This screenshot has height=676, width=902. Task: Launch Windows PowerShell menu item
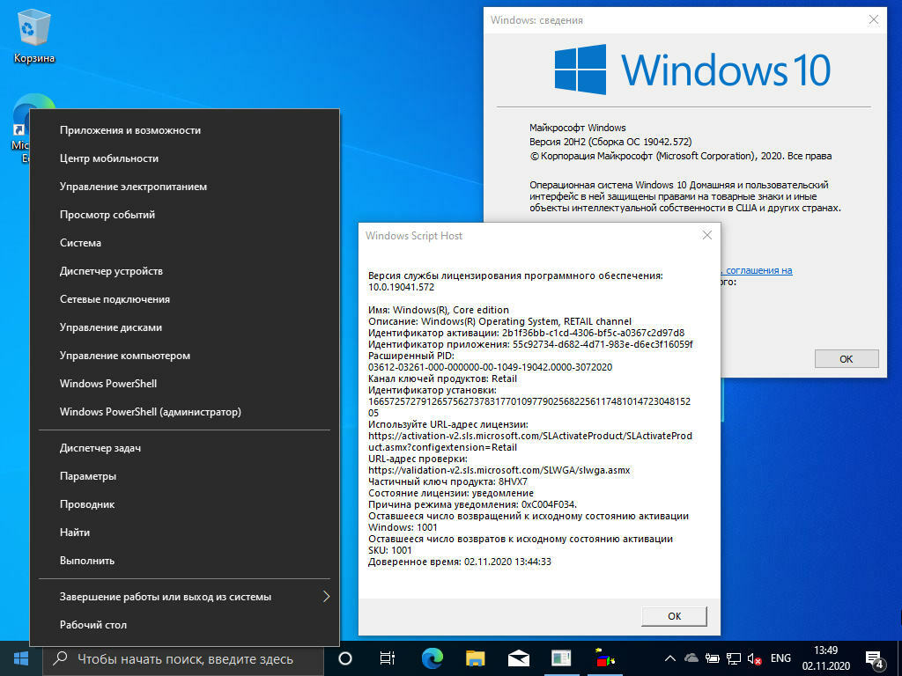[x=185, y=384]
